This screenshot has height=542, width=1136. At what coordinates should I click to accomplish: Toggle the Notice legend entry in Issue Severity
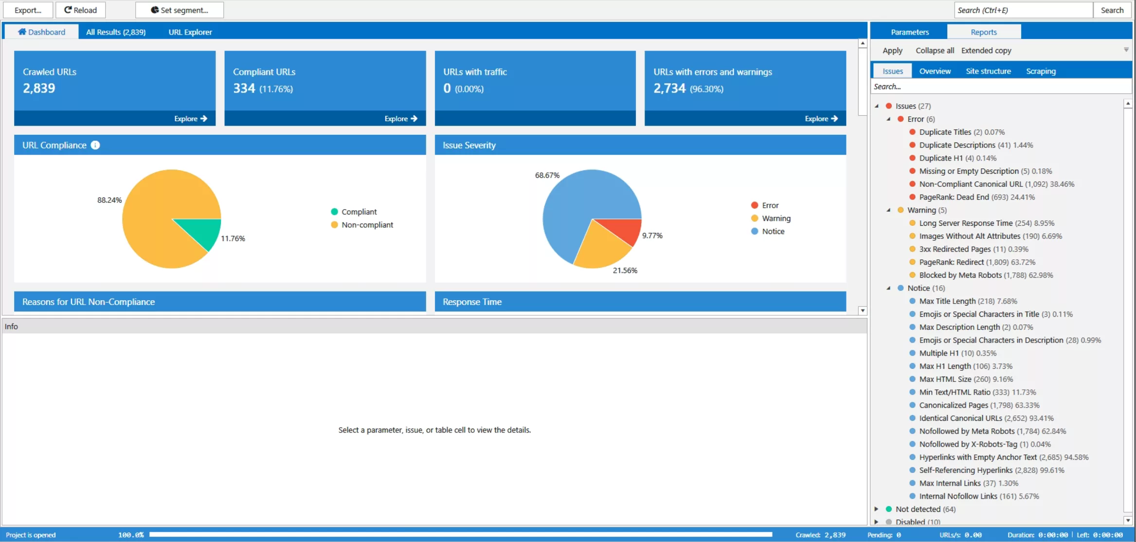tap(768, 232)
